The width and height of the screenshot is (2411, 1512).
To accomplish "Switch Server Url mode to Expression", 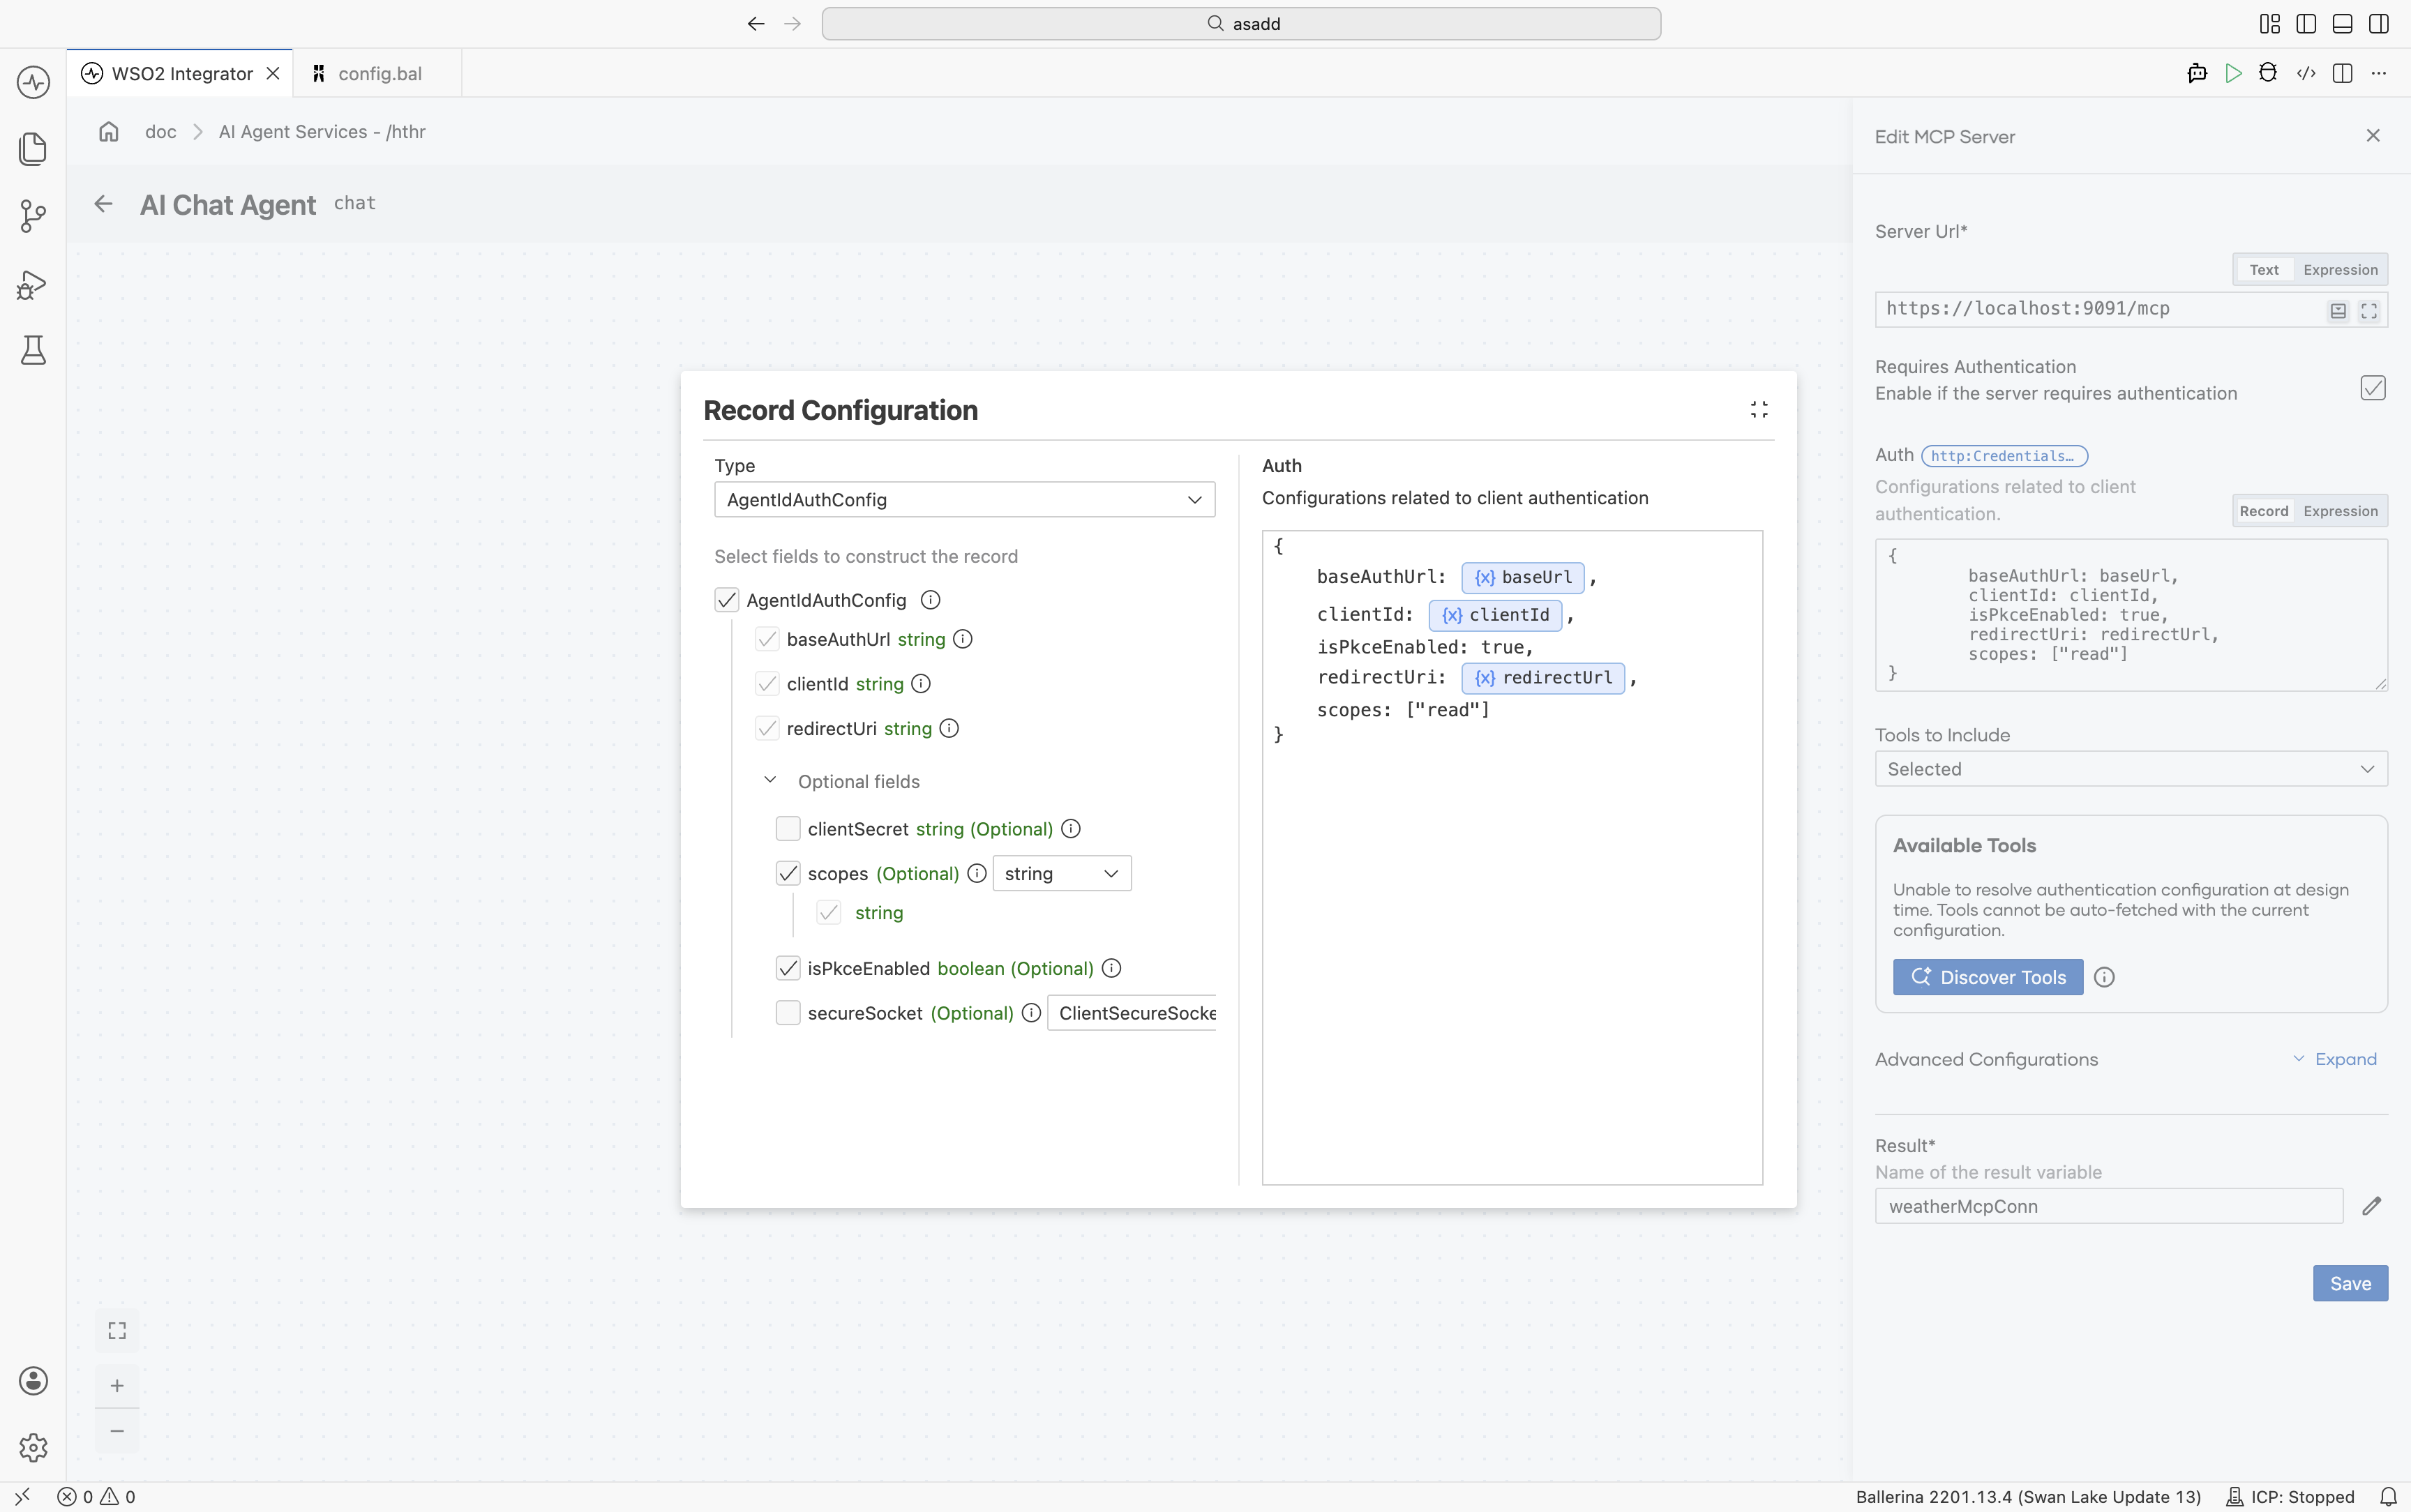I will (x=2340, y=270).
